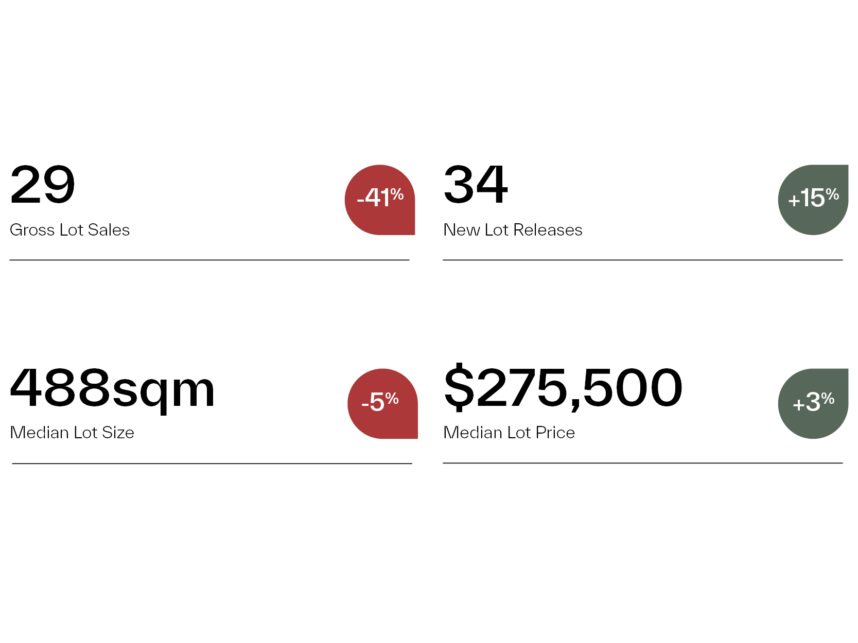Open the Median Lot Price label

pos(509,433)
